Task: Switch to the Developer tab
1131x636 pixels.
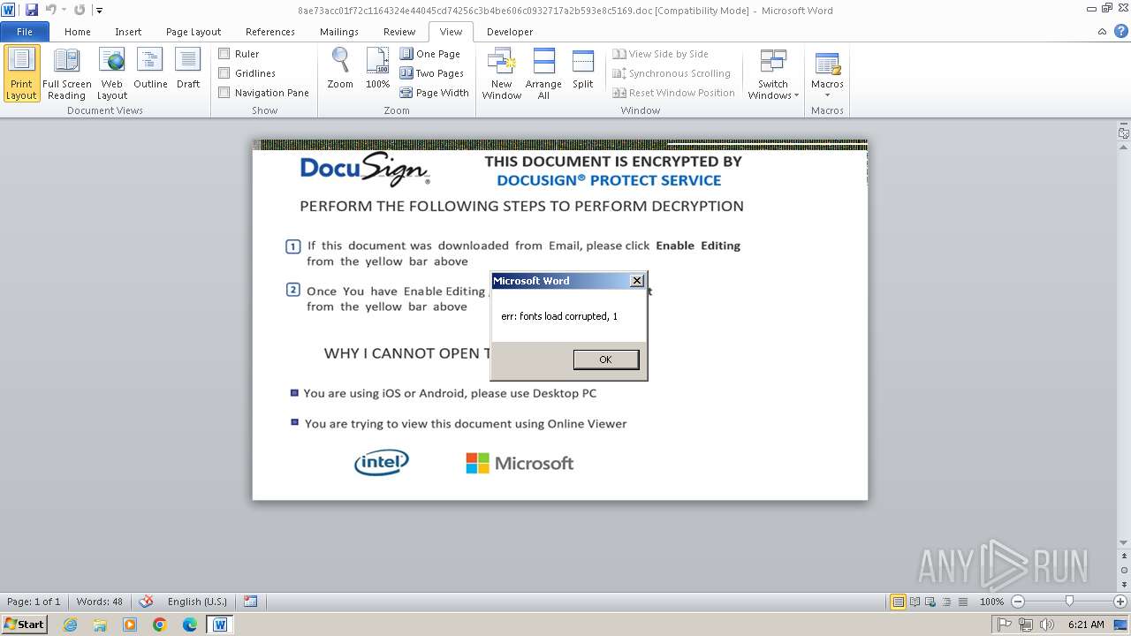Action: click(x=510, y=31)
